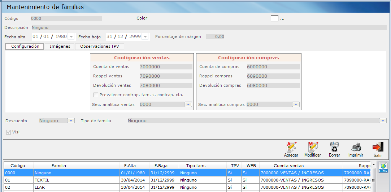Expand Sec. analítica compras dropdown
This screenshot has width=391, height=192.
pos(296,104)
